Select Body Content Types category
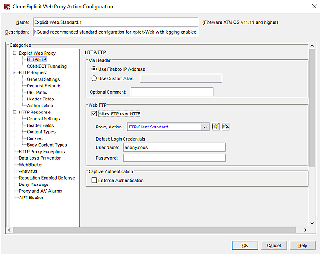This screenshot has width=321, height=255. tap(47, 145)
